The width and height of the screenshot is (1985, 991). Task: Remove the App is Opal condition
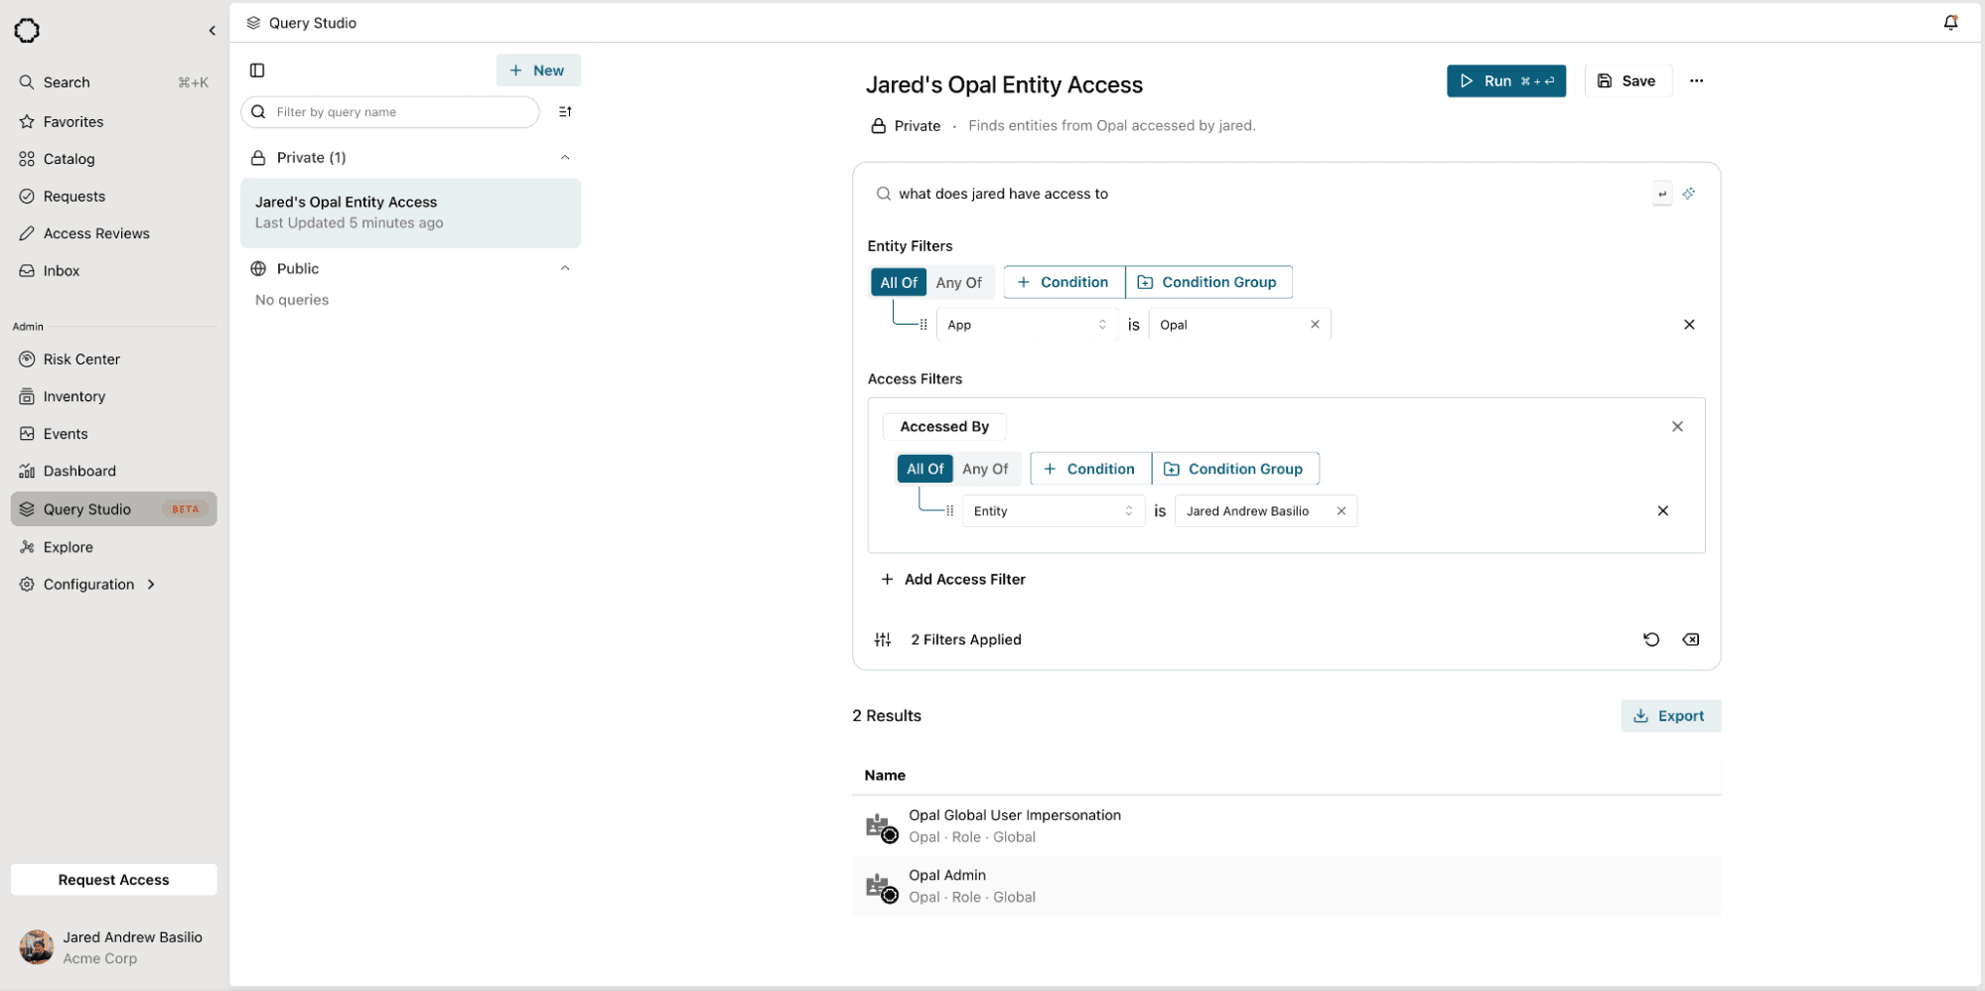coord(1689,325)
